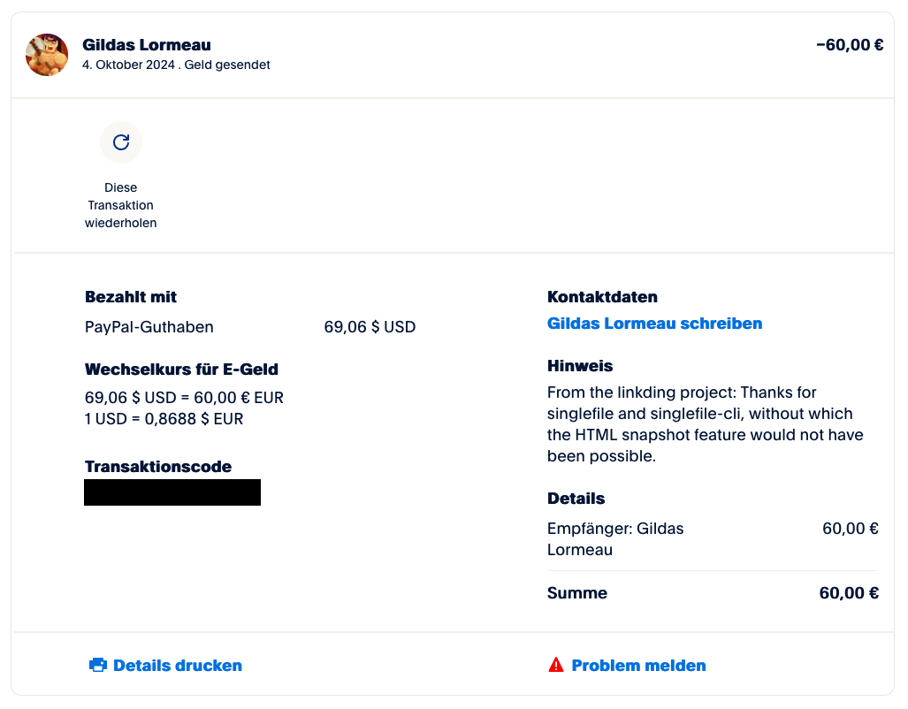The height and width of the screenshot is (709, 908).
Task: Click the "Summe" total row label
Action: click(577, 593)
